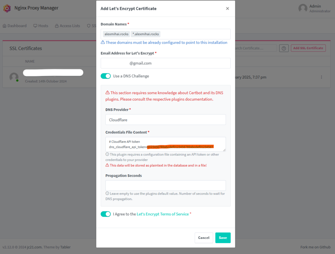Open the certificate row three-dot menu
Viewport: 335px width, 254px height.
click(x=321, y=77)
